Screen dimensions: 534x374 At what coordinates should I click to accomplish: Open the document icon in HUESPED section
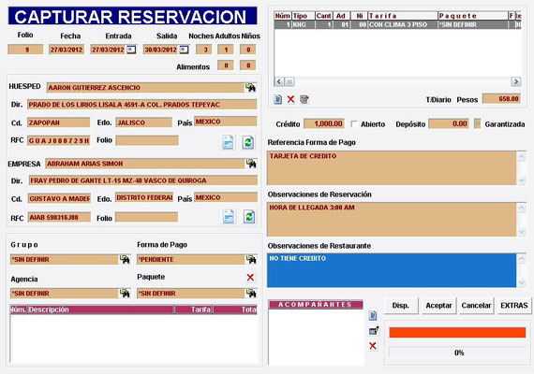[228, 142]
